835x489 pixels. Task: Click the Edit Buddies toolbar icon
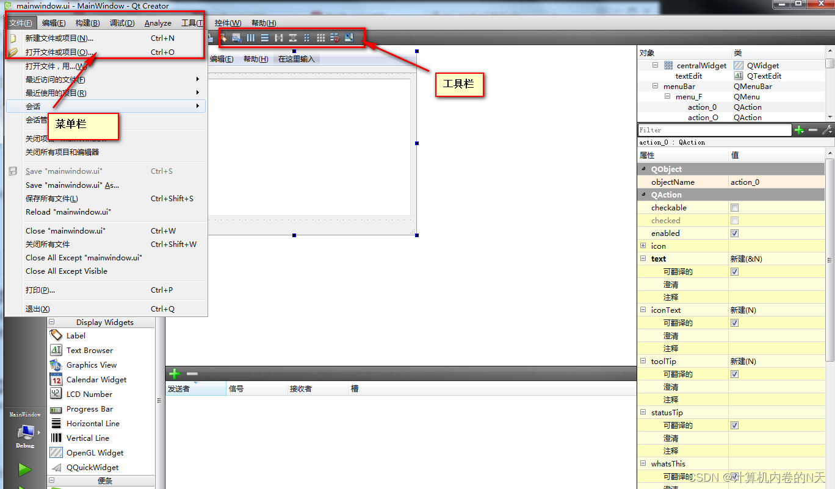point(223,38)
